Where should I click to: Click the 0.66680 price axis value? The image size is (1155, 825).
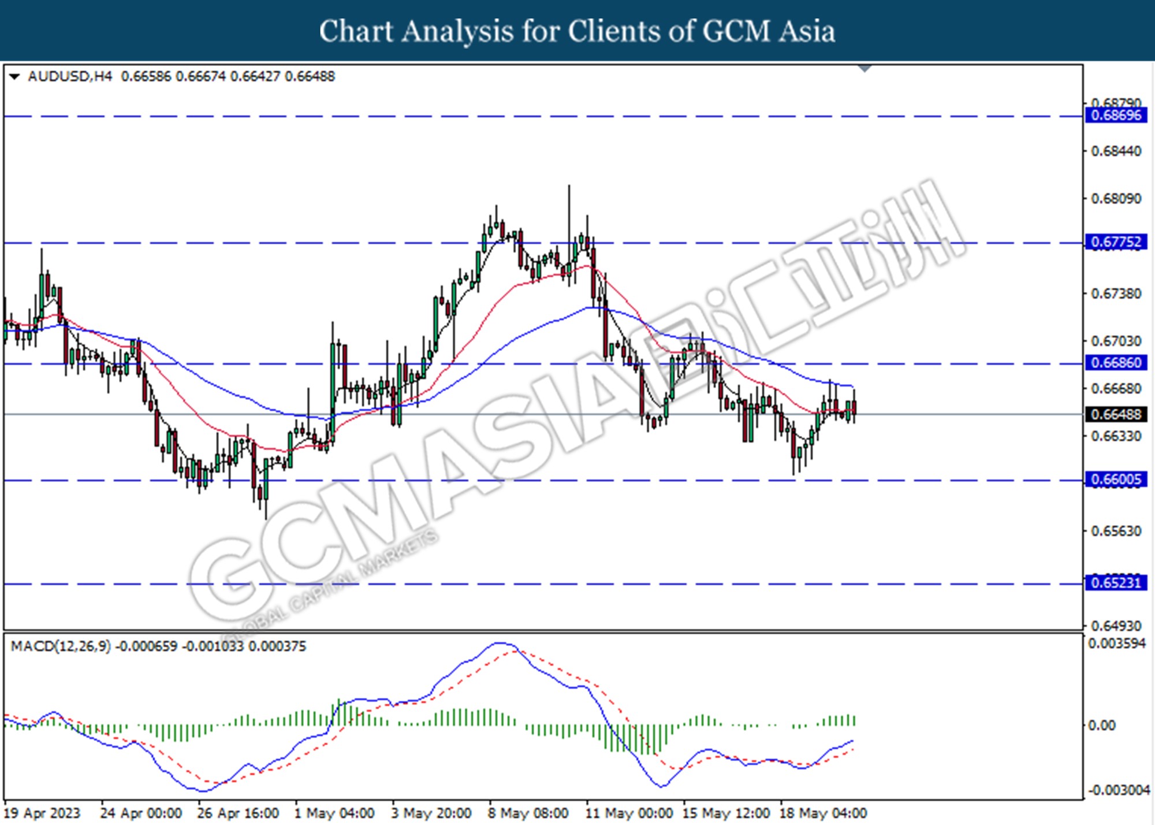point(1116,388)
